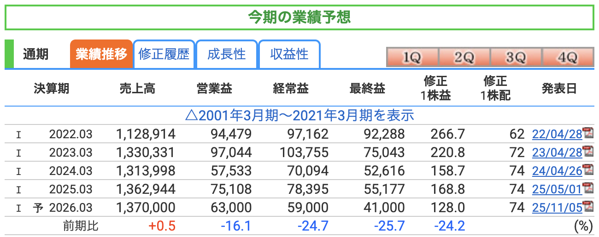Viewport: 599px width, 237px height.
Task: Click the PDF icon next to 24/04/26
Action: click(588, 170)
